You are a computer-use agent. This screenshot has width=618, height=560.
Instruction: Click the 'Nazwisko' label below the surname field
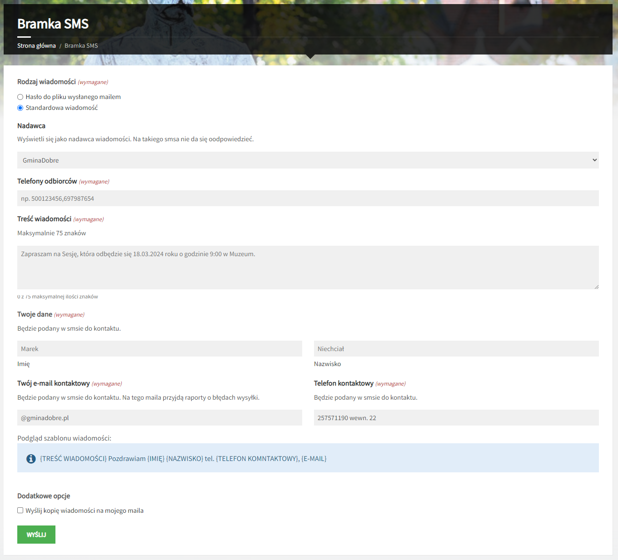point(327,364)
